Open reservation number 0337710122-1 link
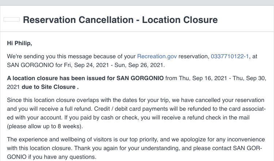Viewport: 274px width, 161px height. [x=230, y=56]
